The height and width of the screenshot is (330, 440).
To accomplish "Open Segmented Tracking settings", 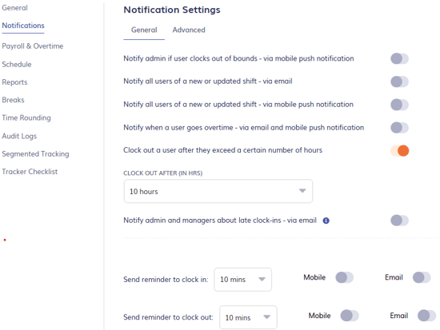I will point(35,154).
